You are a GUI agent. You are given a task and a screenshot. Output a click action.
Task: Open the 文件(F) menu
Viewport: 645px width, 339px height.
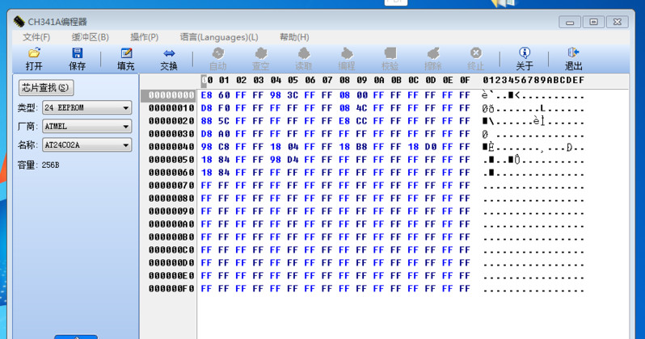36,37
